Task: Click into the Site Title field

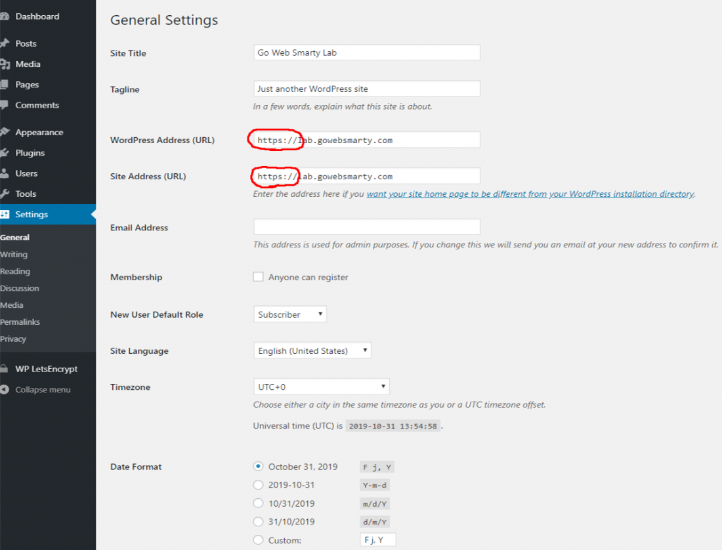Action: (x=367, y=53)
